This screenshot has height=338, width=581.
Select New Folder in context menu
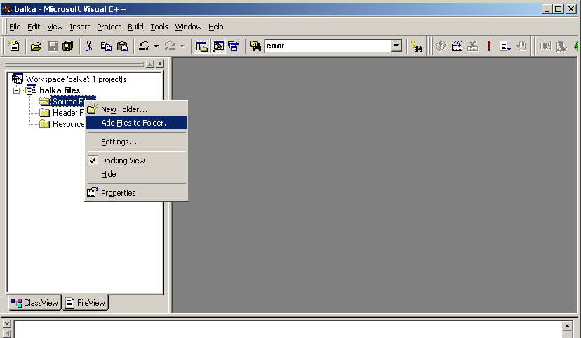[x=124, y=109]
